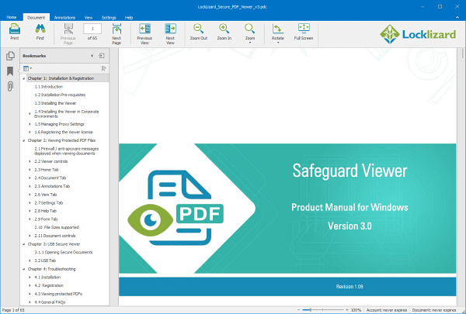The image size is (466, 314).
Task: Select bookmark 2.10 File Sizes supported
Action: (57, 227)
